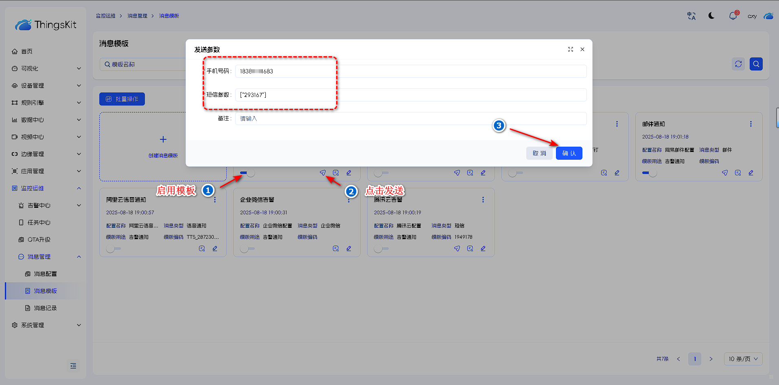Screen dimensions: 779x385
Task: Enable the 企业微信告警 template switch
Action: click(247, 249)
